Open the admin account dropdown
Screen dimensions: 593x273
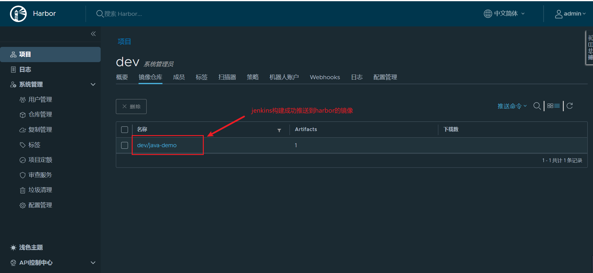click(x=571, y=14)
